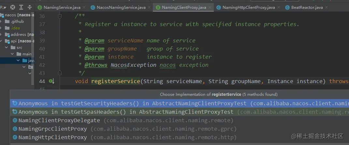Click the .github folder icon
Viewport: 349px width, 145px height.
(x=7, y=22)
